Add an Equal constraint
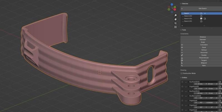Viewport: 222px width, 112px height. (x=201, y=47)
